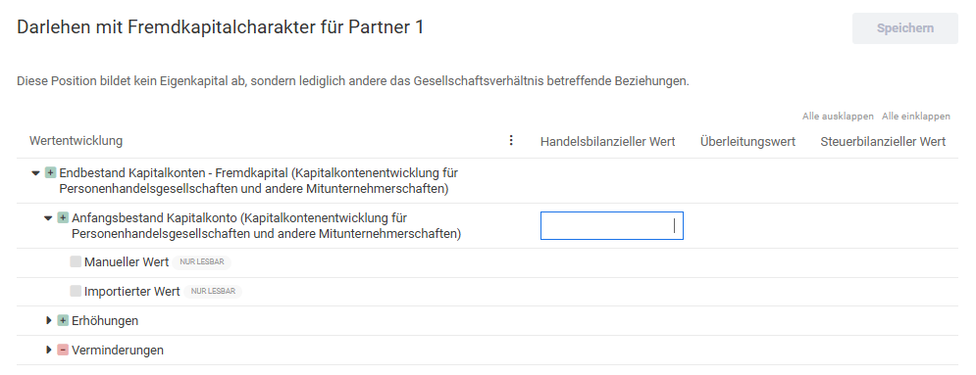This screenshot has width=976, height=375.
Task: Click the green plus icon beside Endbestand Kapitalkonten
Action: pos(50,172)
